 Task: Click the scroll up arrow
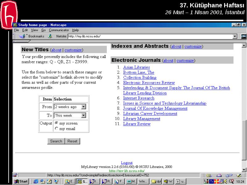click(x=244, y=45)
